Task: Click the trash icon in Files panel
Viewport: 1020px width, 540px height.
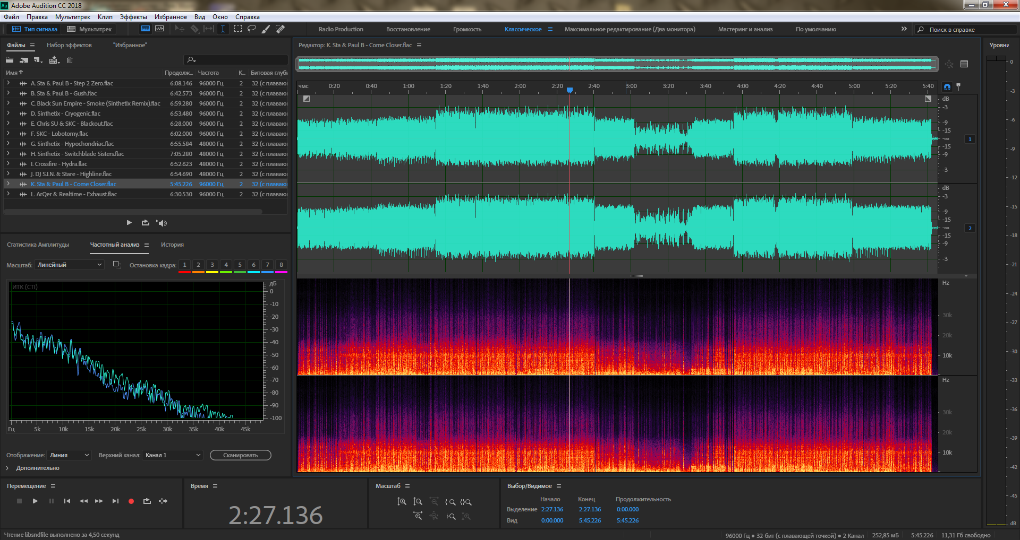Action: pyautogui.click(x=70, y=60)
